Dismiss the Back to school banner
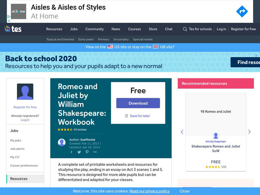The height and width of the screenshot is (195, 260). pos(256,56)
